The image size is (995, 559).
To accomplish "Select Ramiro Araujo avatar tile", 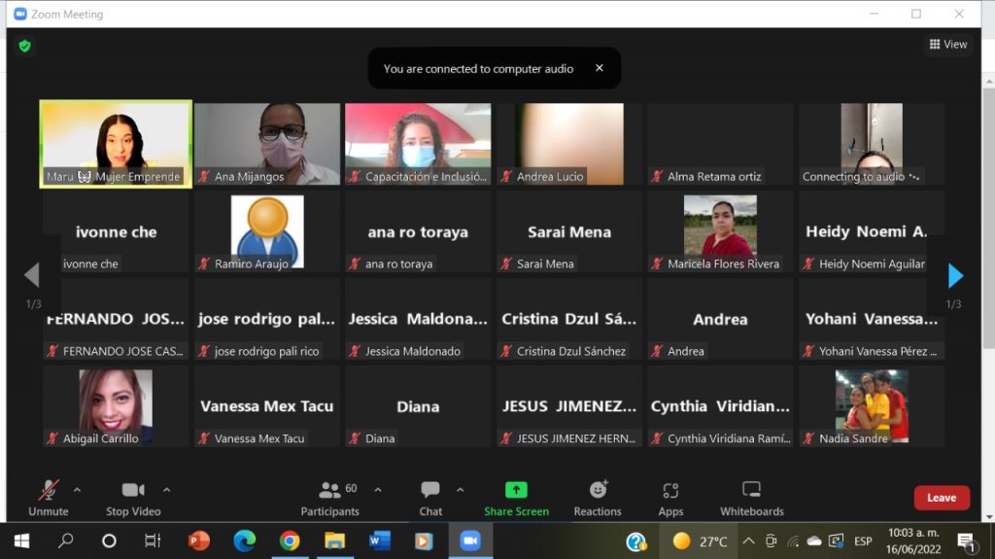I will pos(267,231).
